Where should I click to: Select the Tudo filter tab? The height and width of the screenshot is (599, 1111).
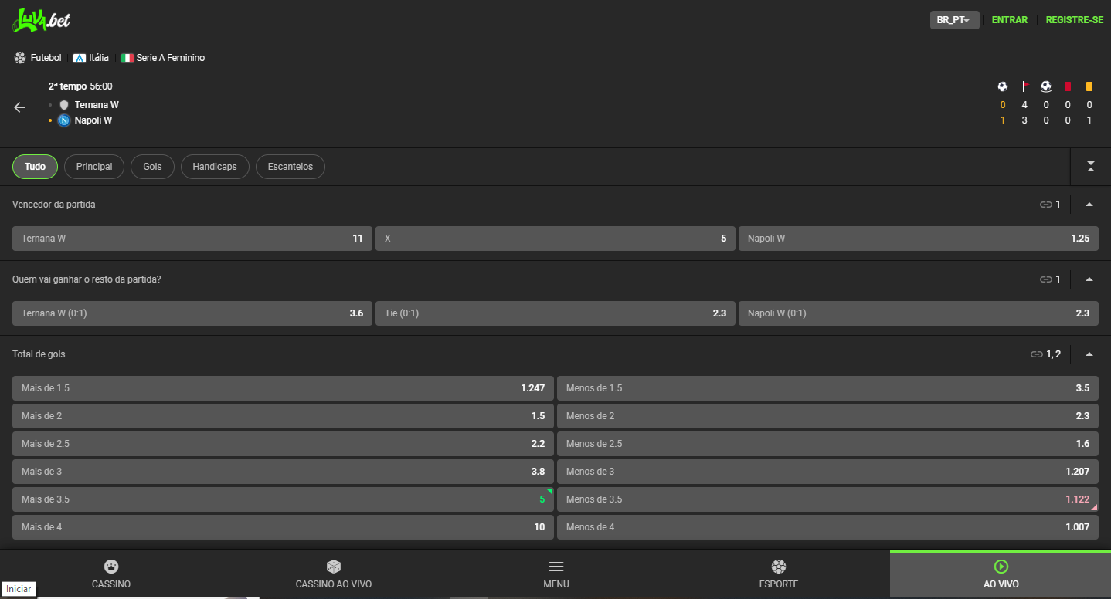click(35, 167)
